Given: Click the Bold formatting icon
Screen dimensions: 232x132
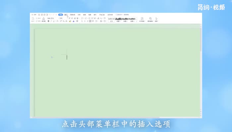Looking at the screenshot, I should pyautogui.click(x=48, y=21).
